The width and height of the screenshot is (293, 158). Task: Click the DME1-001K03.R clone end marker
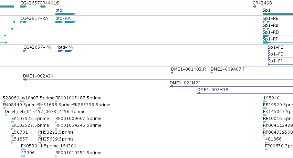point(172,73)
